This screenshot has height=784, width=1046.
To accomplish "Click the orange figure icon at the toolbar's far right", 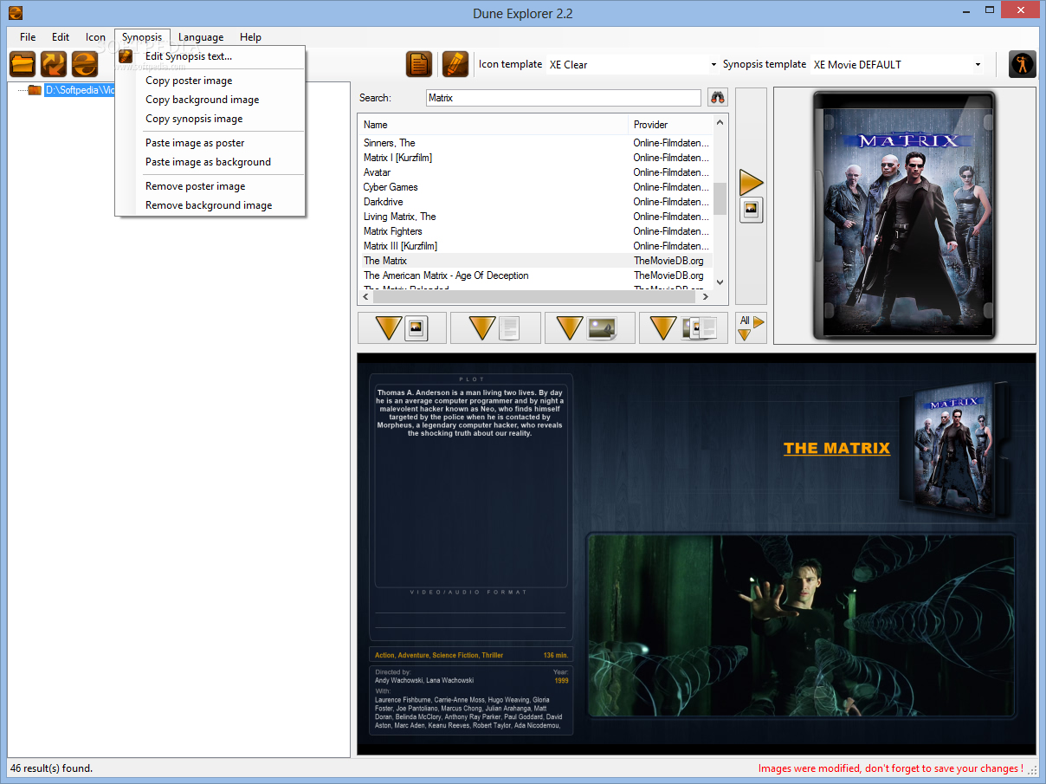I will click(x=1023, y=64).
